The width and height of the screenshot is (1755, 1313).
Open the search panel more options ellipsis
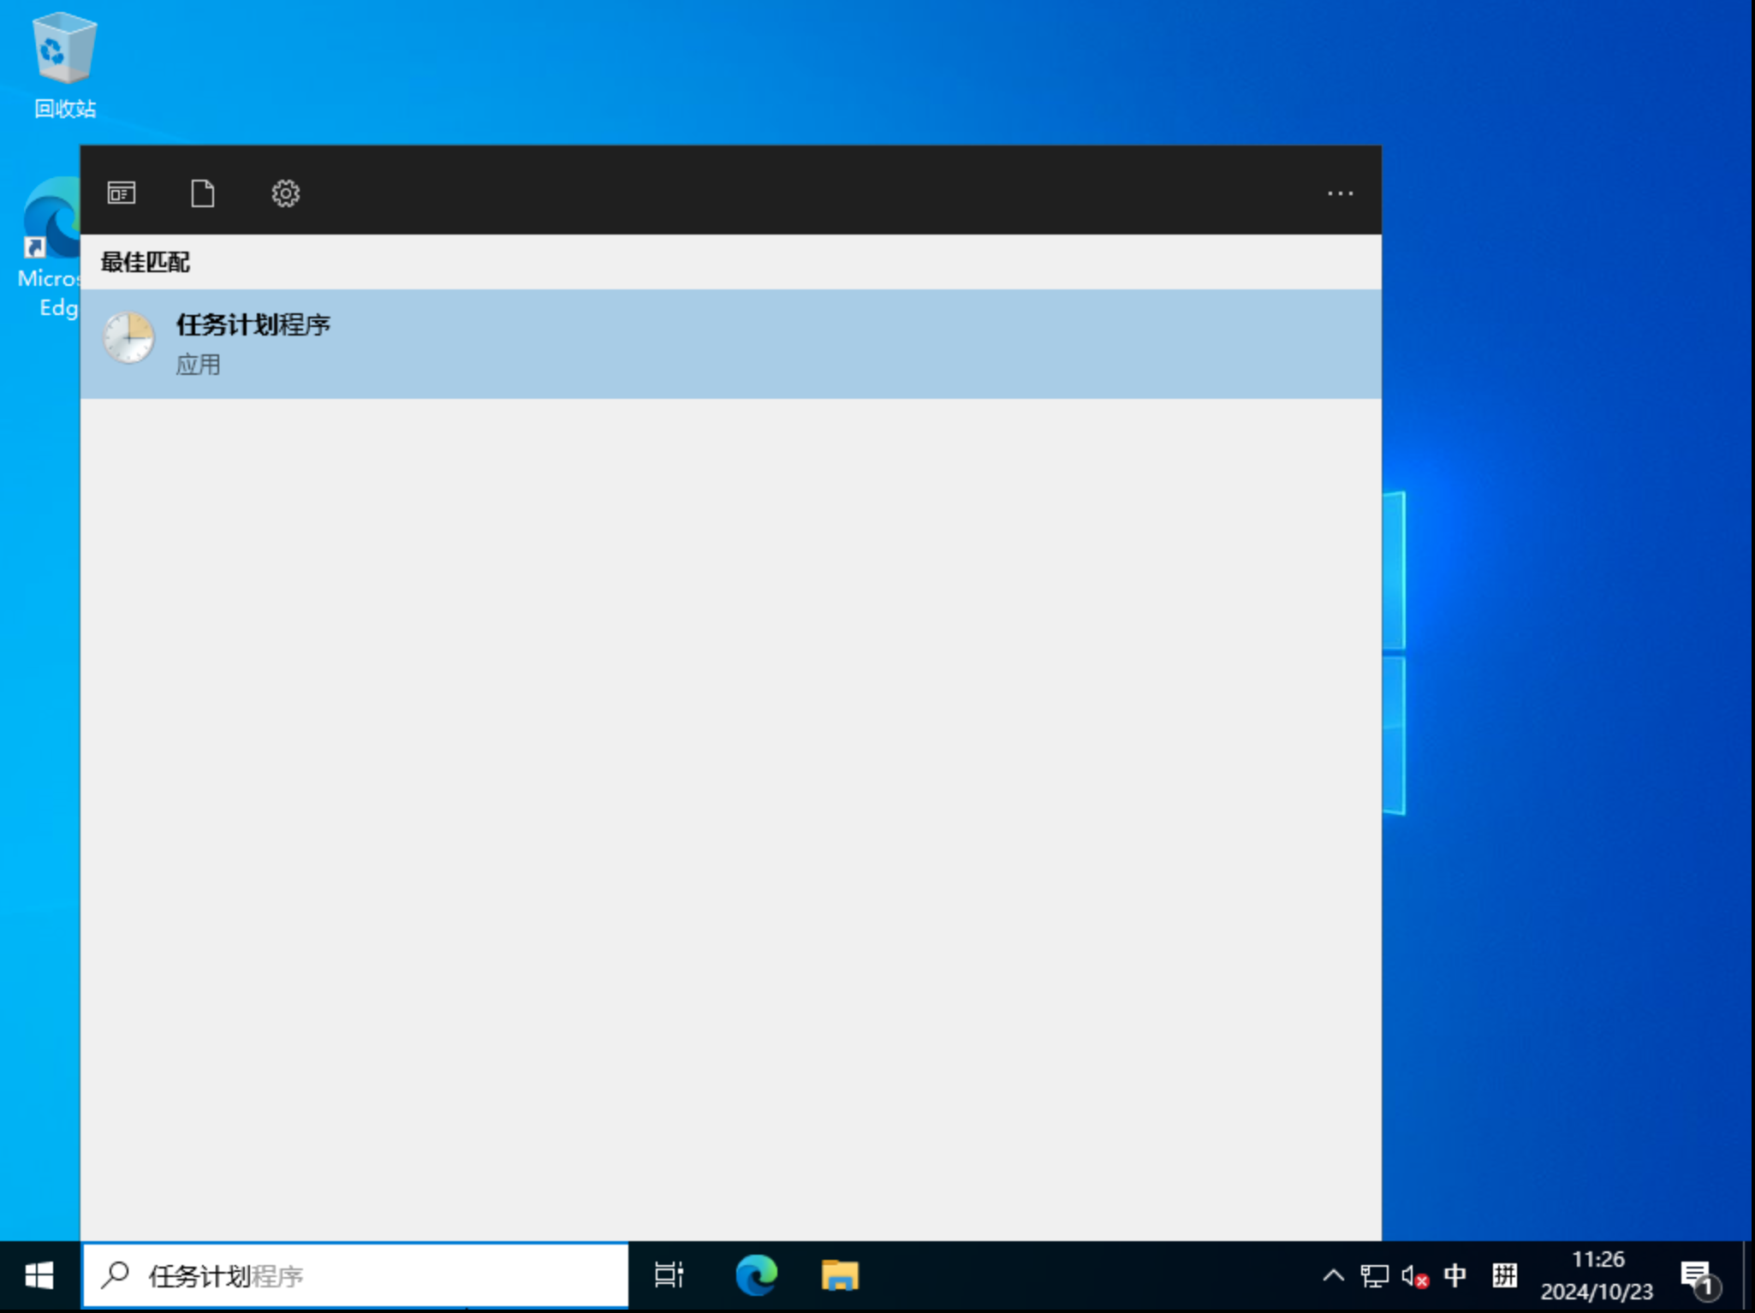click(1340, 193)
